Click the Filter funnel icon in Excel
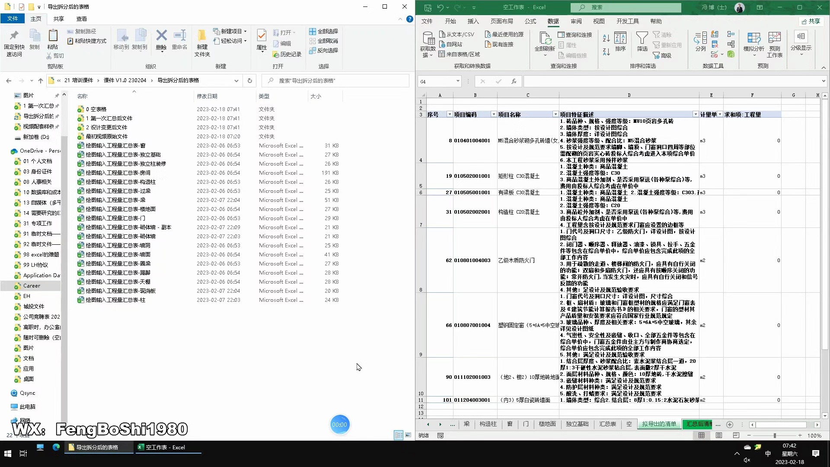This screenshot has width=830, height=467. pos(642,38)
